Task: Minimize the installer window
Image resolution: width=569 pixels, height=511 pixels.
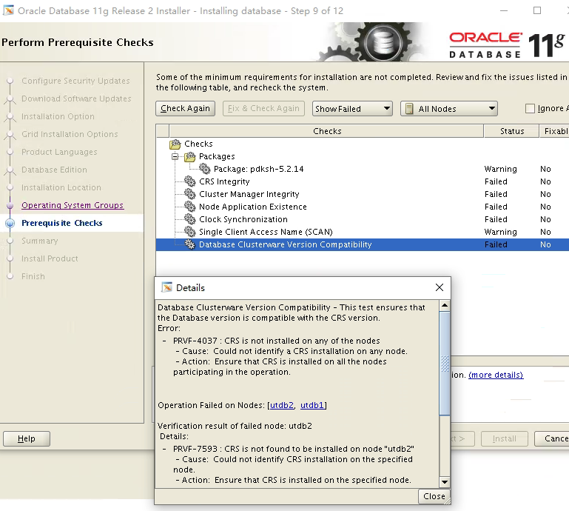Action: pyautogui.click(x=504, y=10)
